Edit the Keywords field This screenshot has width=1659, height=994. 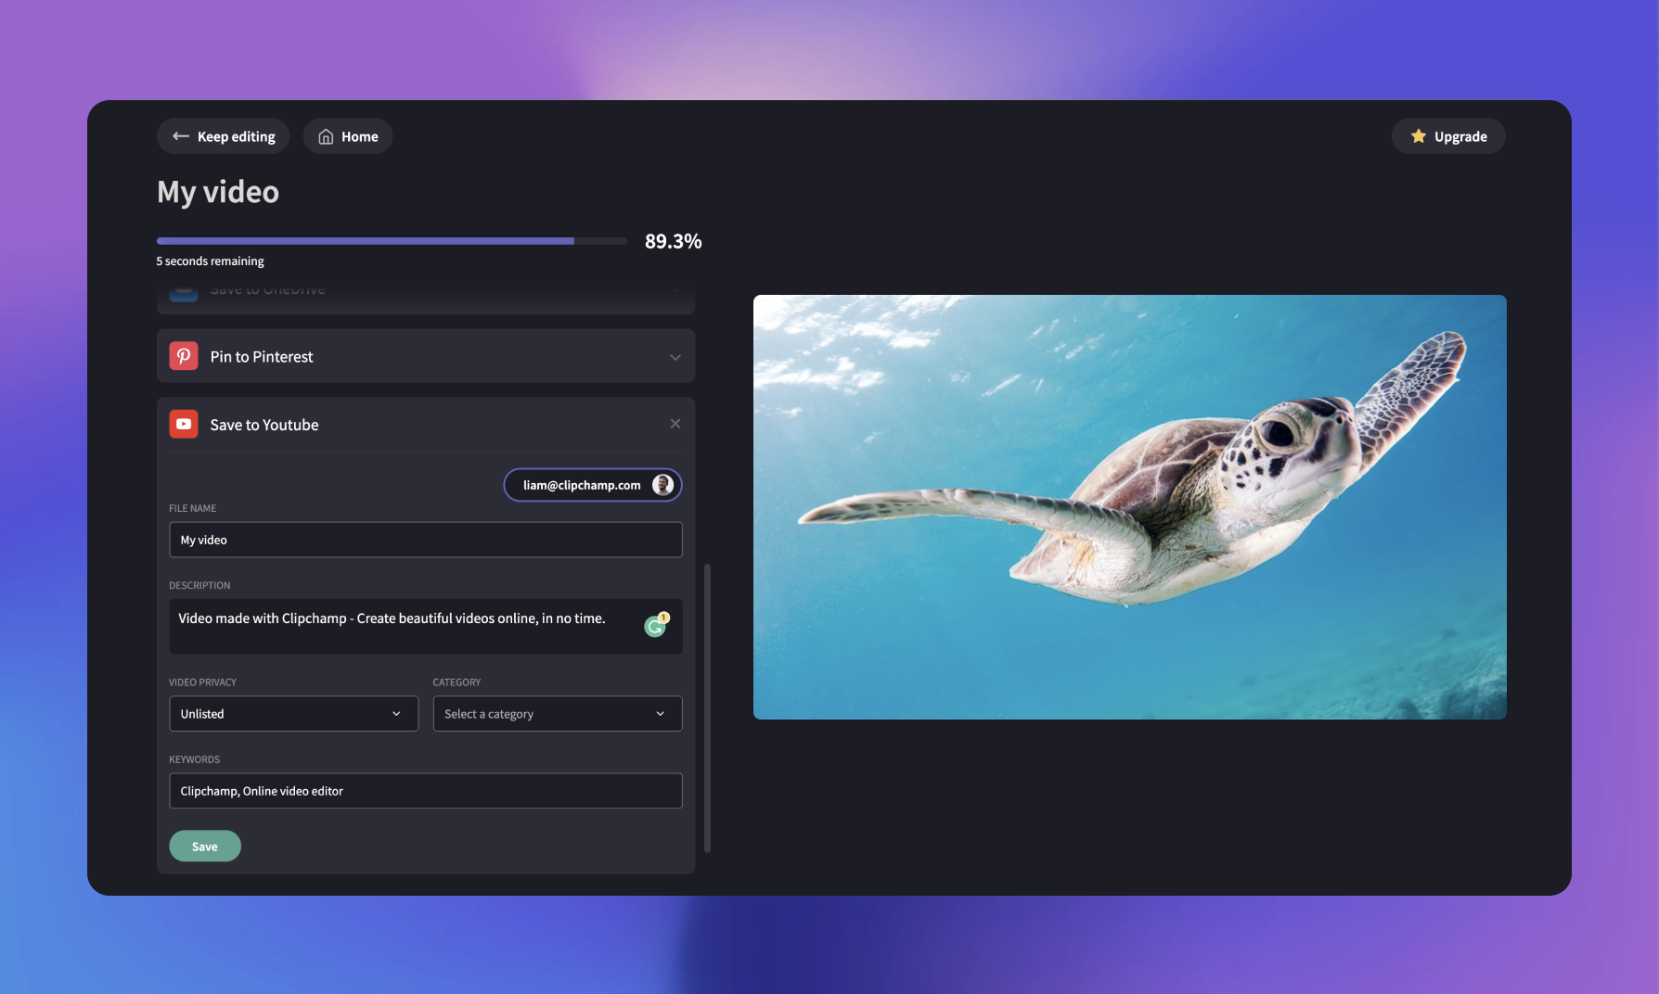coord(425,791)
